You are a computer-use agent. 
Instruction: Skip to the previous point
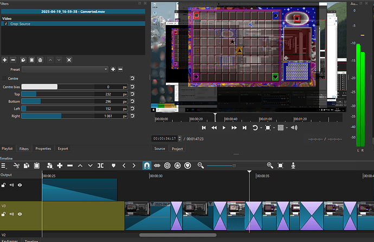point(204,128)
